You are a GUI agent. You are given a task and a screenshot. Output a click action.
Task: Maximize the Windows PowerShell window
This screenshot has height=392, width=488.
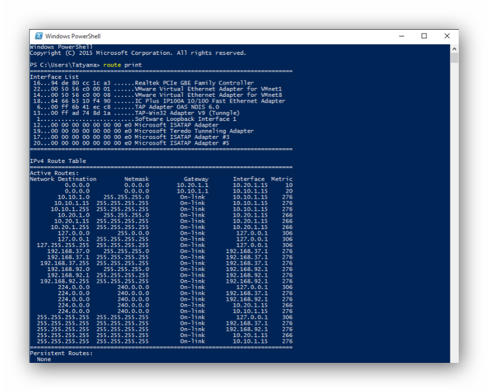click(424, 36)
